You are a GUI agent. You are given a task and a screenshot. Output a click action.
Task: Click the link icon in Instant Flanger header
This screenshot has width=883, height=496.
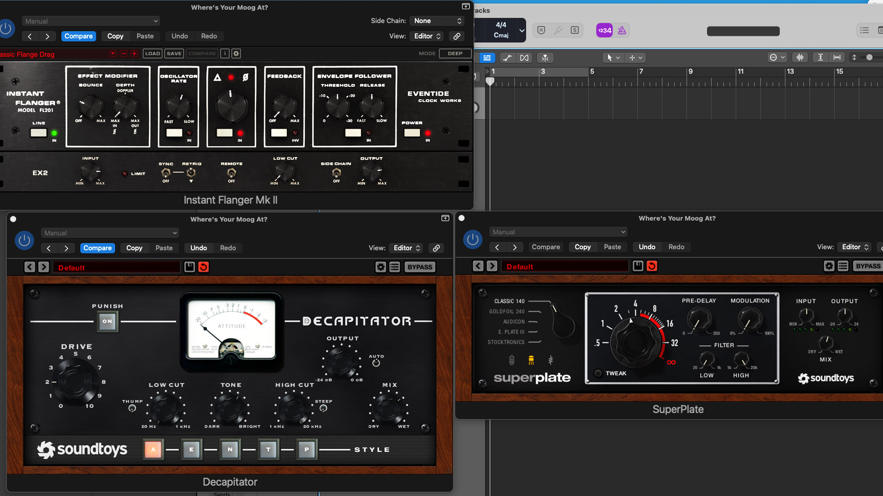[x=457, y=36]
